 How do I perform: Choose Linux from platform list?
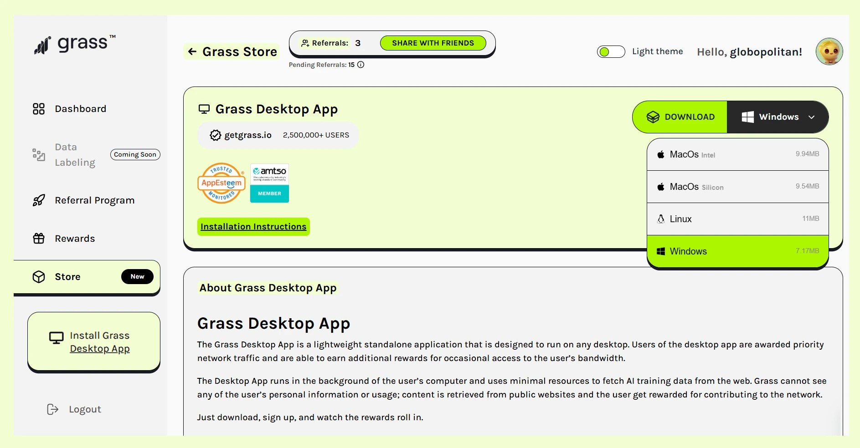[x=738, y=219]
